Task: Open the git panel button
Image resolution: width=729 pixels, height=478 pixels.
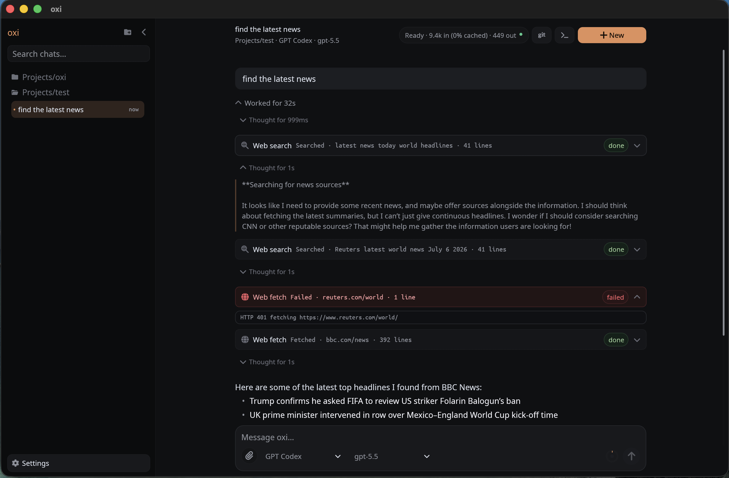Action: [541, 35]
